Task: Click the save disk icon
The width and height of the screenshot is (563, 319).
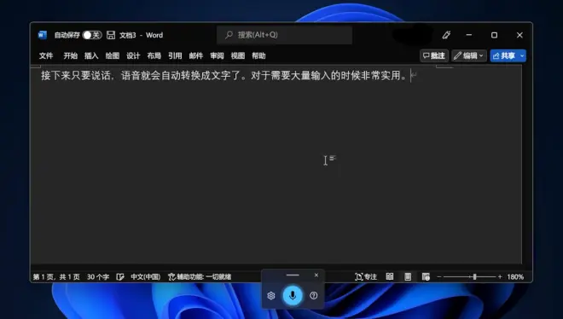Action: [x=111, y=35]
